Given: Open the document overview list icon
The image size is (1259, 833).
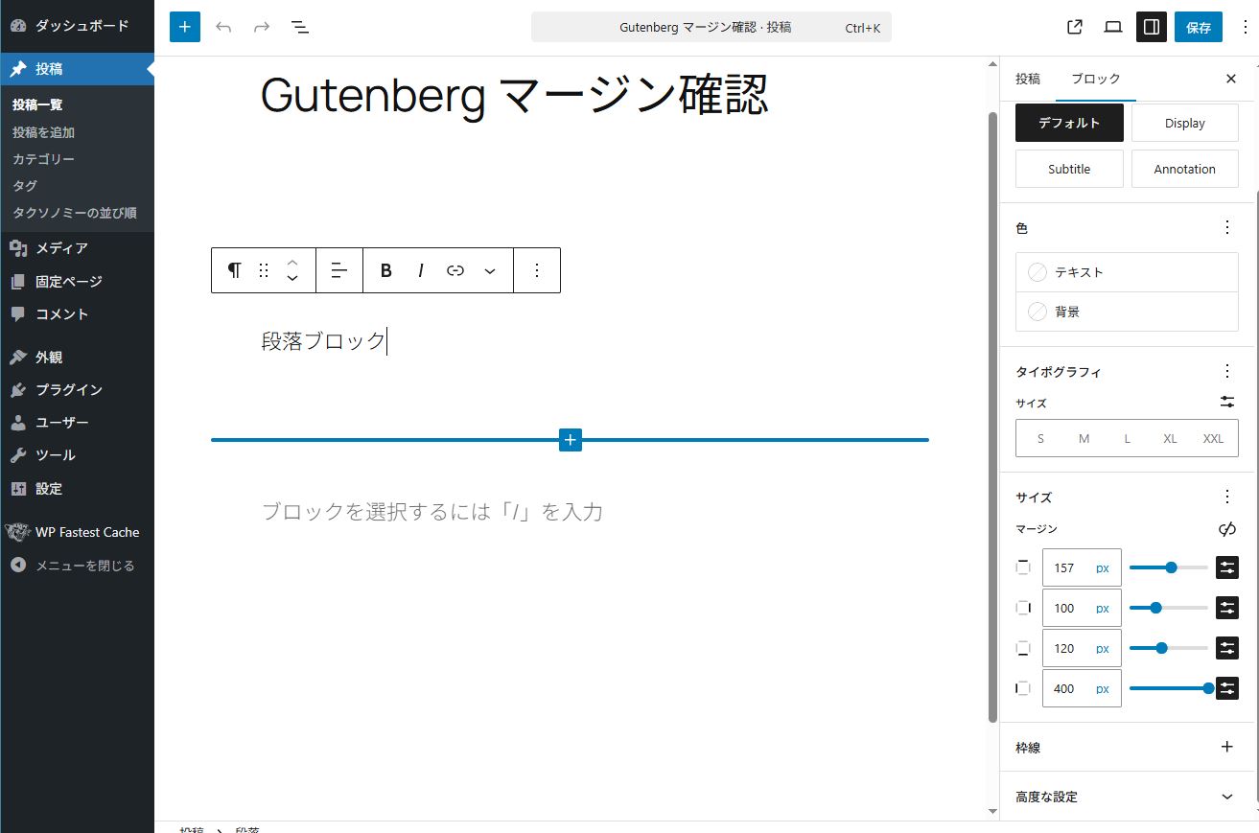Looking at the screenshot, I should pyautogui.click(x=300, y=27).
